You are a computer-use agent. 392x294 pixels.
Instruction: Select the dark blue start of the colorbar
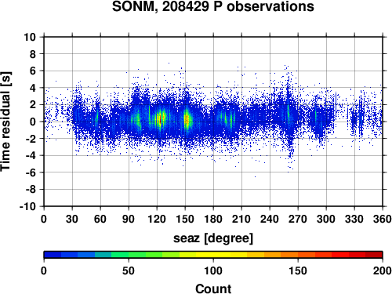click(53, 255)
